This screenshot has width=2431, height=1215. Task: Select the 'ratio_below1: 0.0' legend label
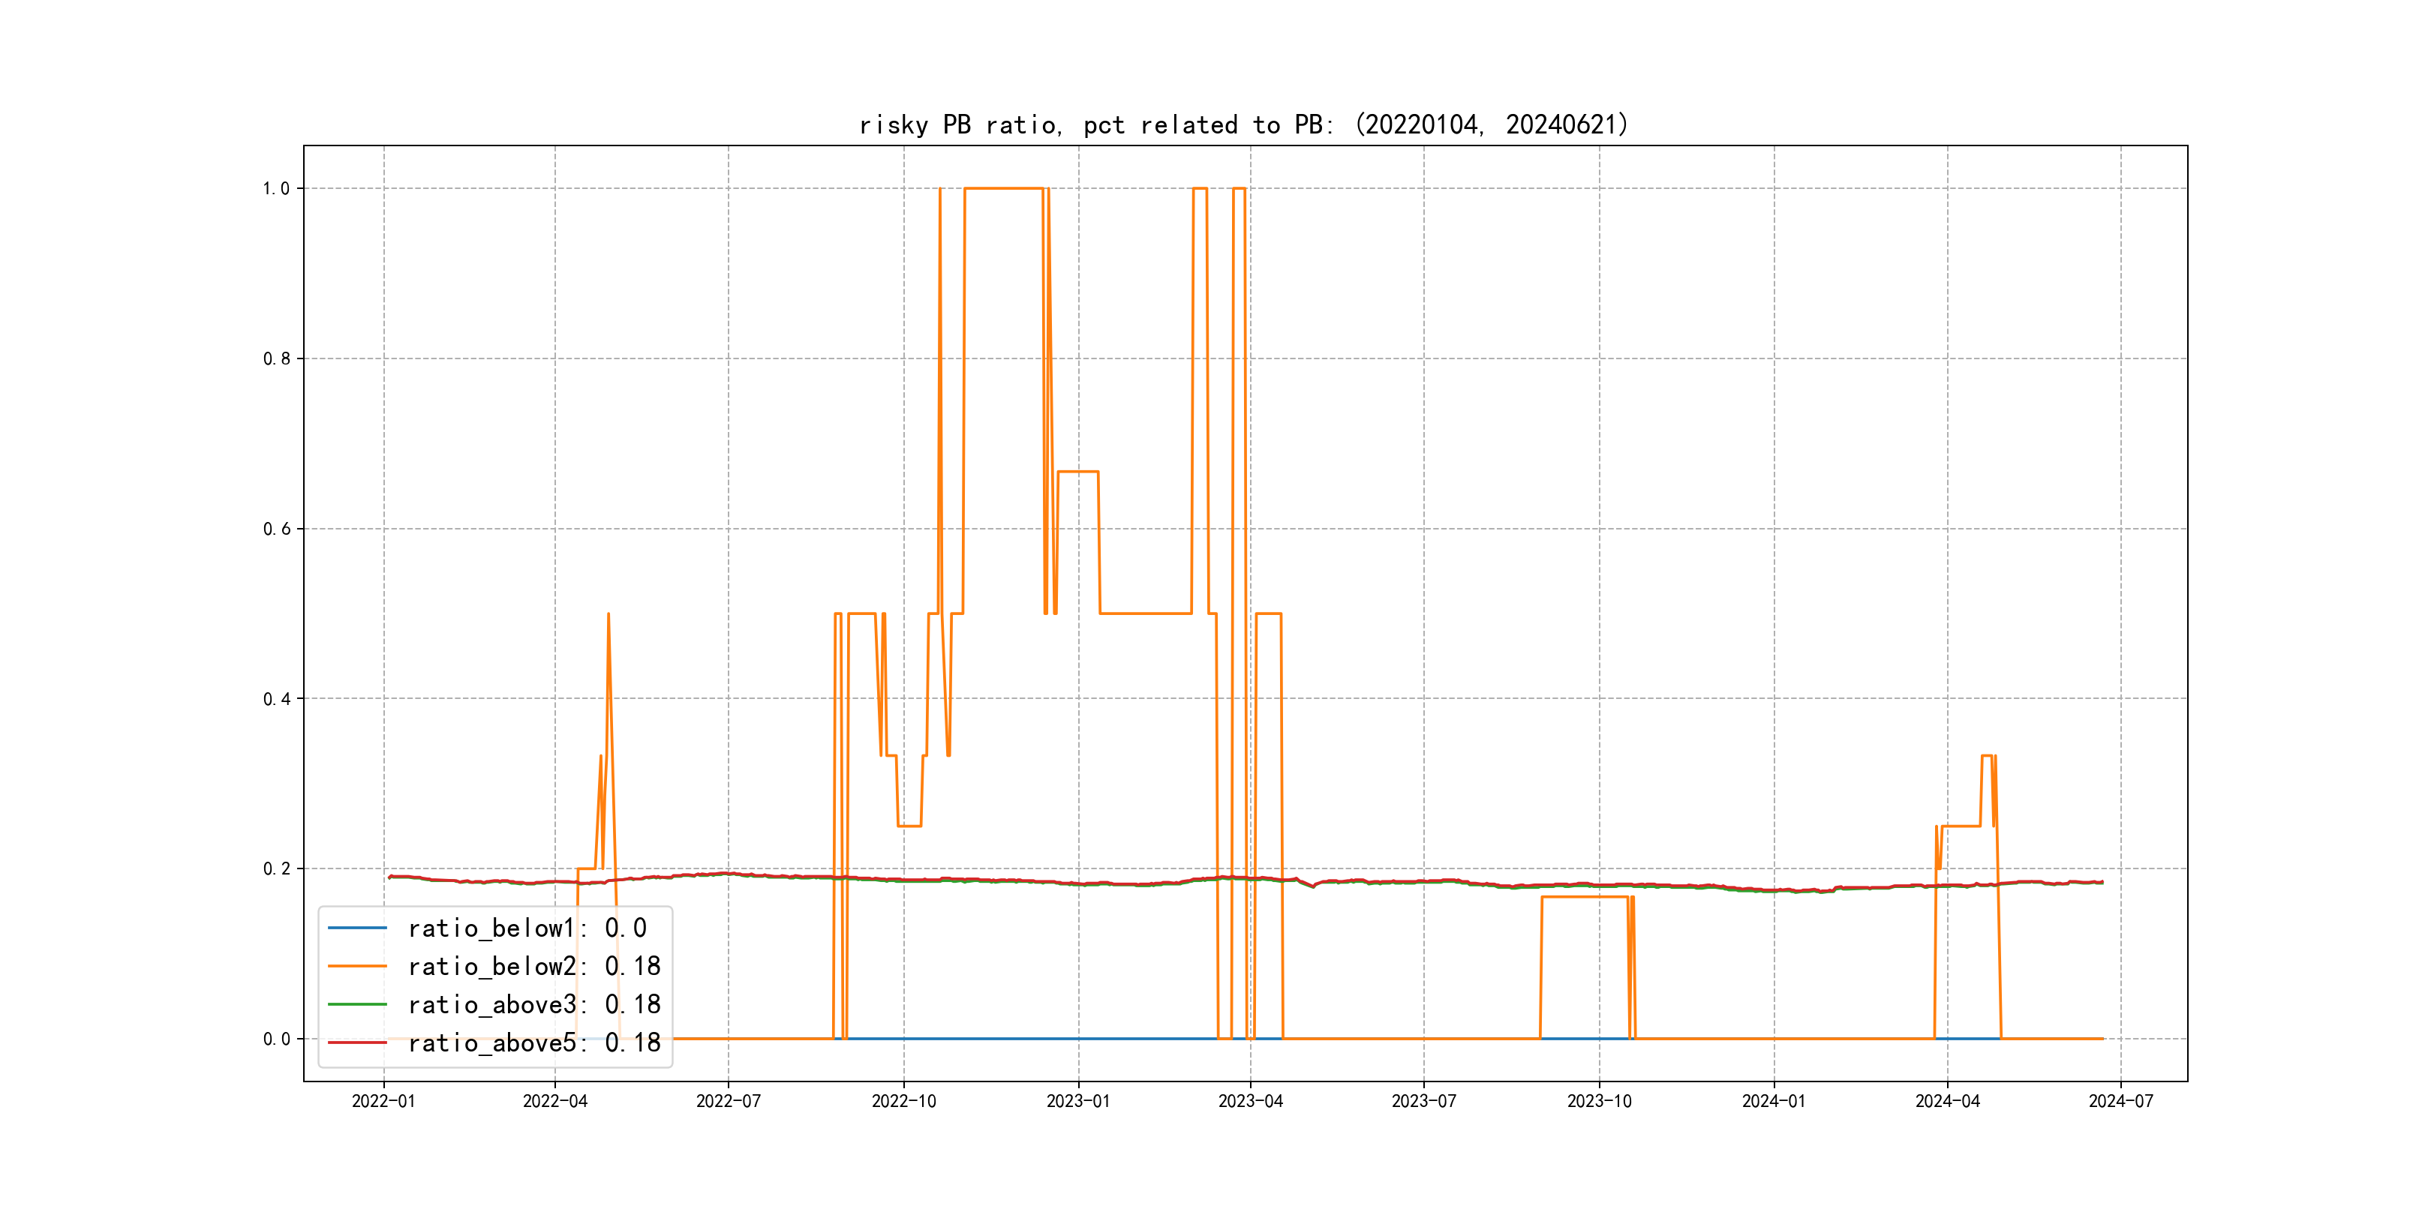(x=527, y=928)
